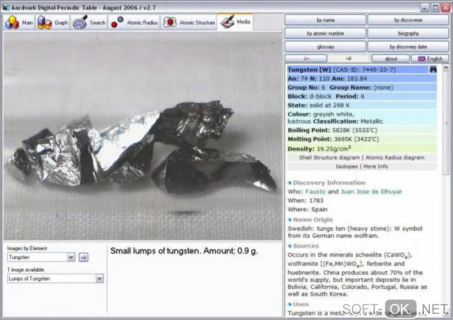Screen dimensions: 453x320
Task: Click the 'Density: 19.25g/cm3' row
Action: [x=362, y=149]
